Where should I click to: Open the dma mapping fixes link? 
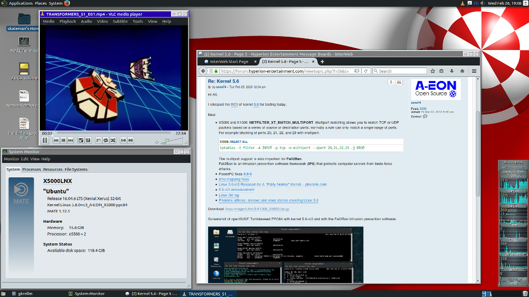click(x=234, y=179)
